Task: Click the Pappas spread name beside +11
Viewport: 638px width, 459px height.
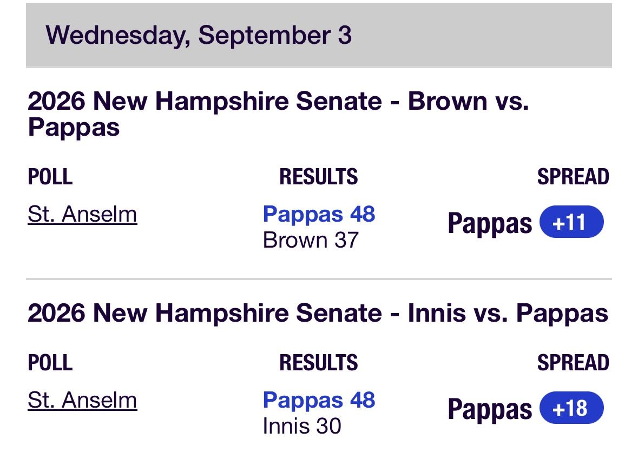Action: 490,224
